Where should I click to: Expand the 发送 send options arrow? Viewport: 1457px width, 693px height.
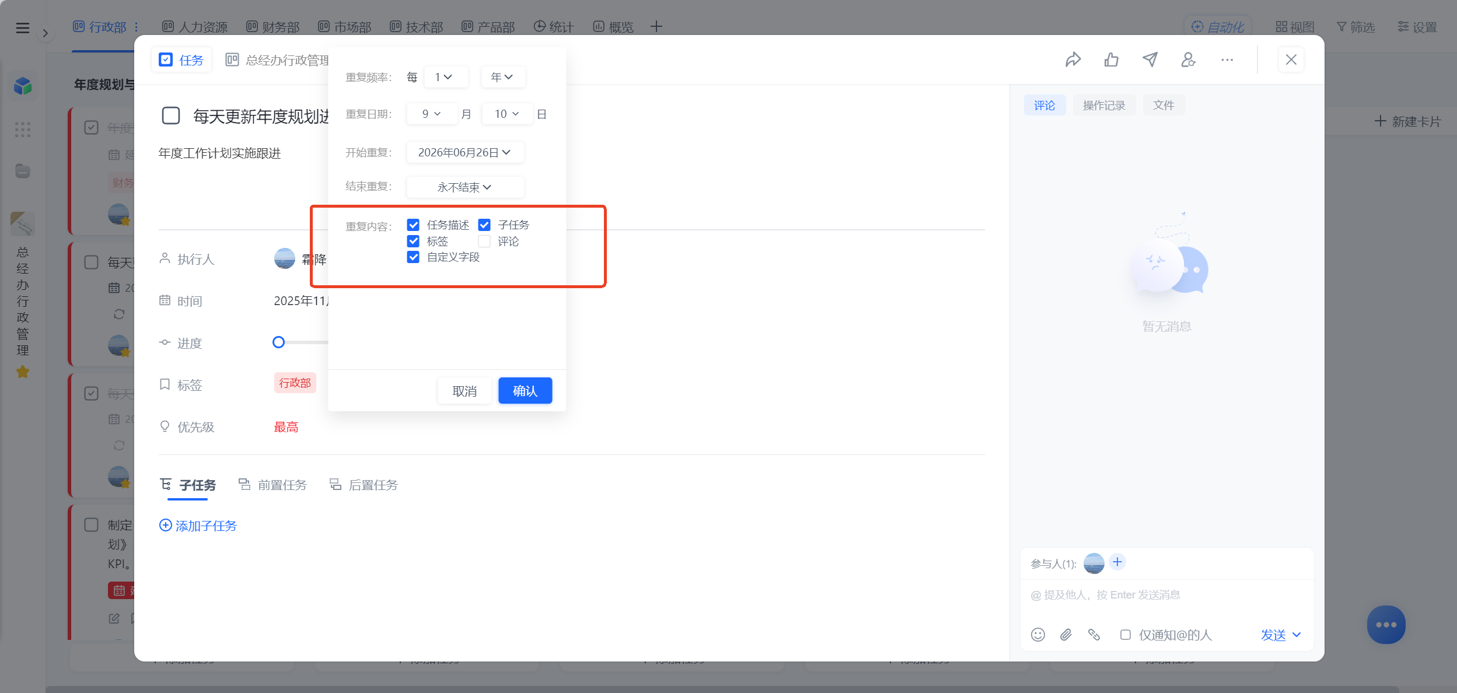pos(1297,635)
